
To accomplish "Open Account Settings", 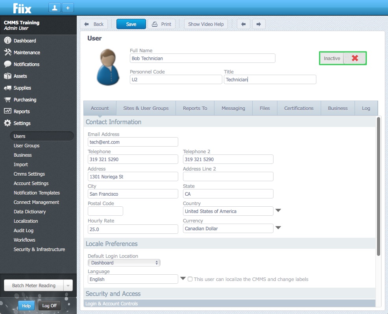I will 31,183.
